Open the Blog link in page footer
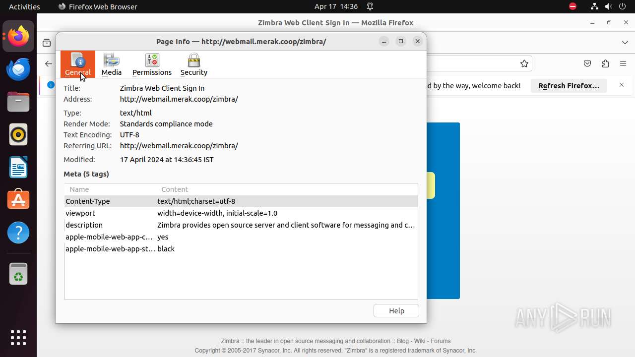This screenshot has width=635, height=357. coord(403,341)
